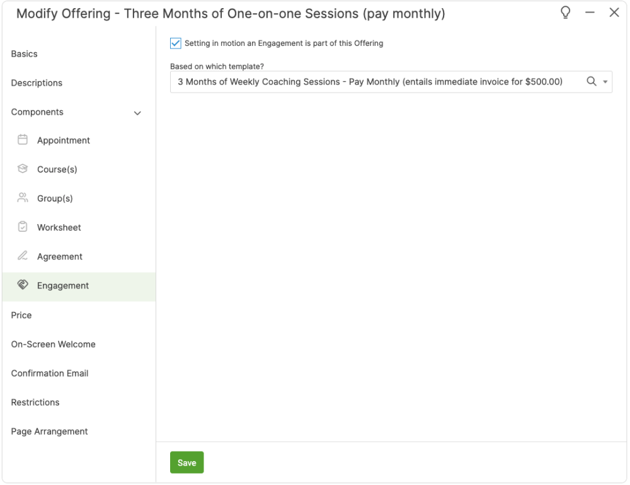Uncheck the Engagement part of Offering checkbox

pos(176,43)
